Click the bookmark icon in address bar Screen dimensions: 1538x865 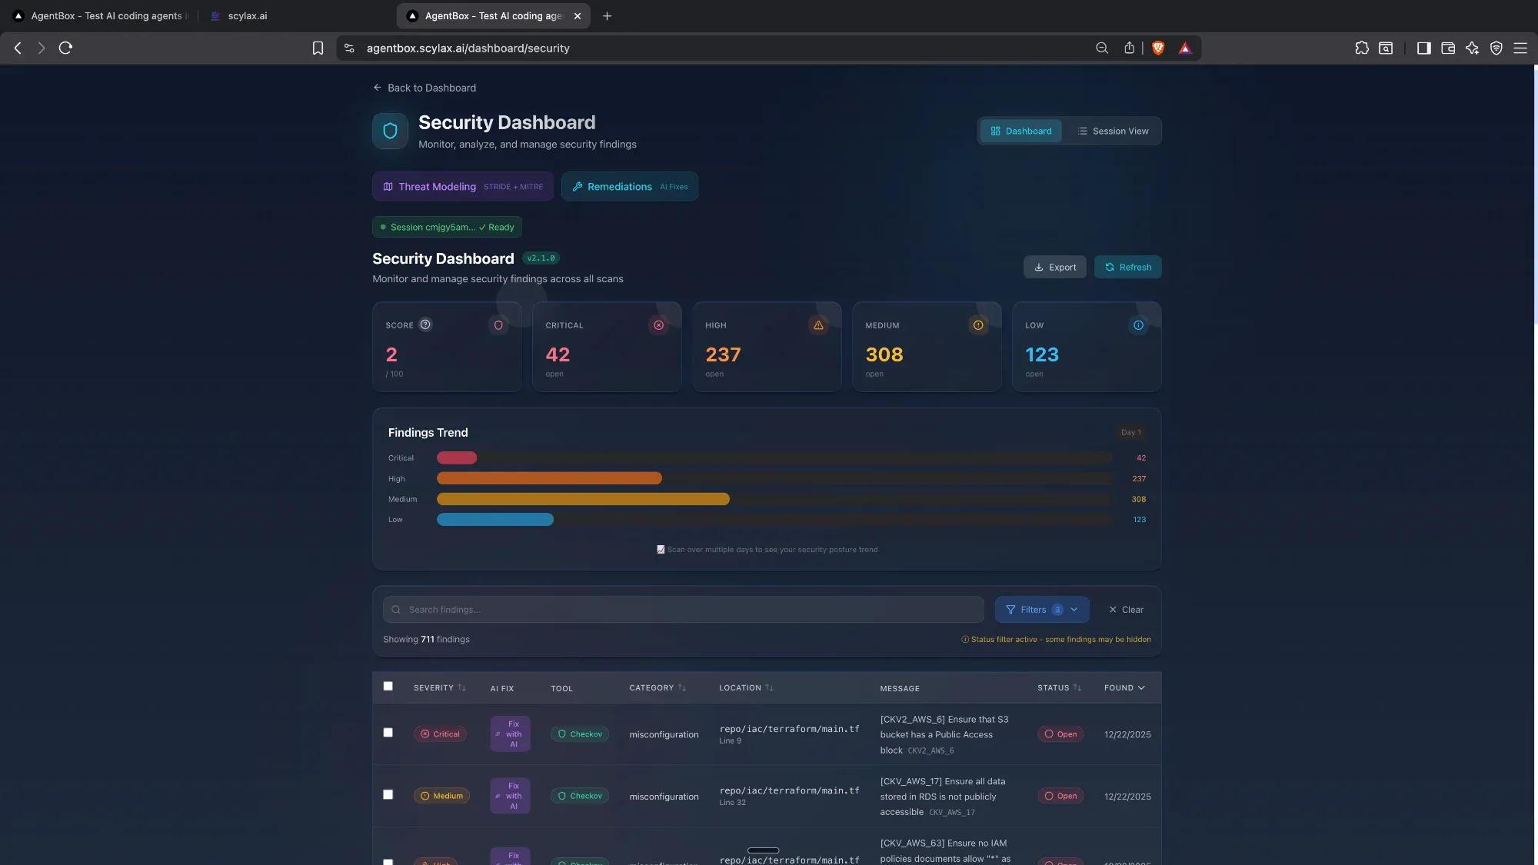318,48
